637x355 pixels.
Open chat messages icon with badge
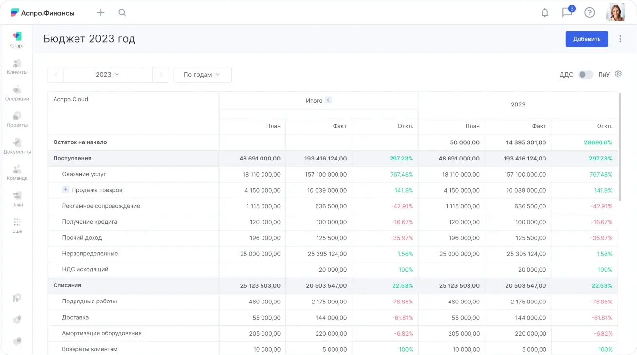click(567, 13)
